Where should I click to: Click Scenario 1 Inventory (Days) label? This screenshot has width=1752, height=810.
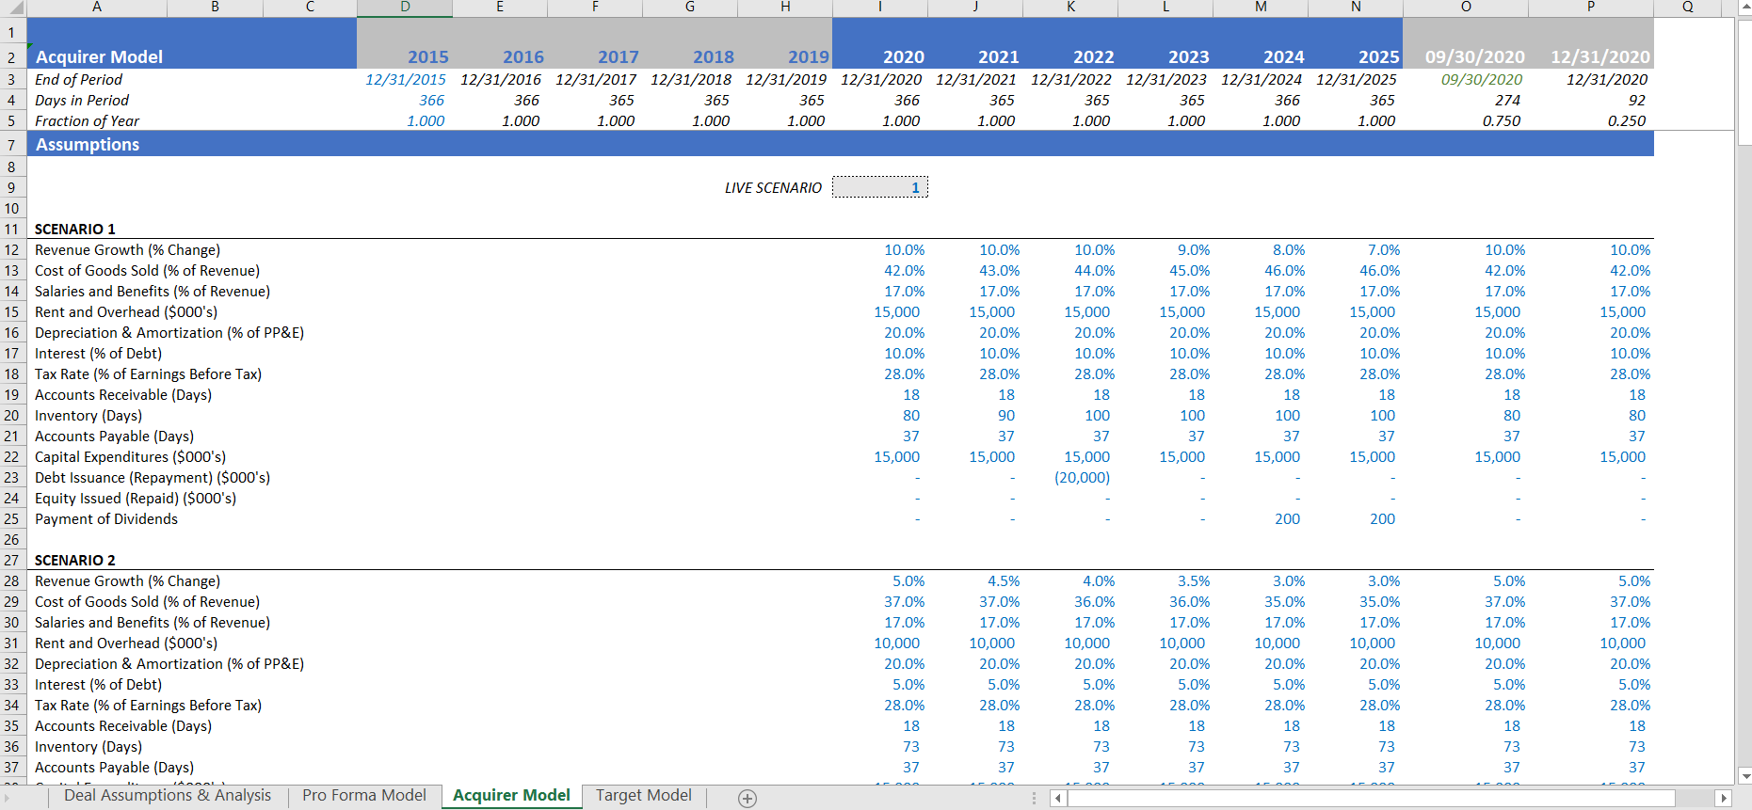tap(88, 416)
